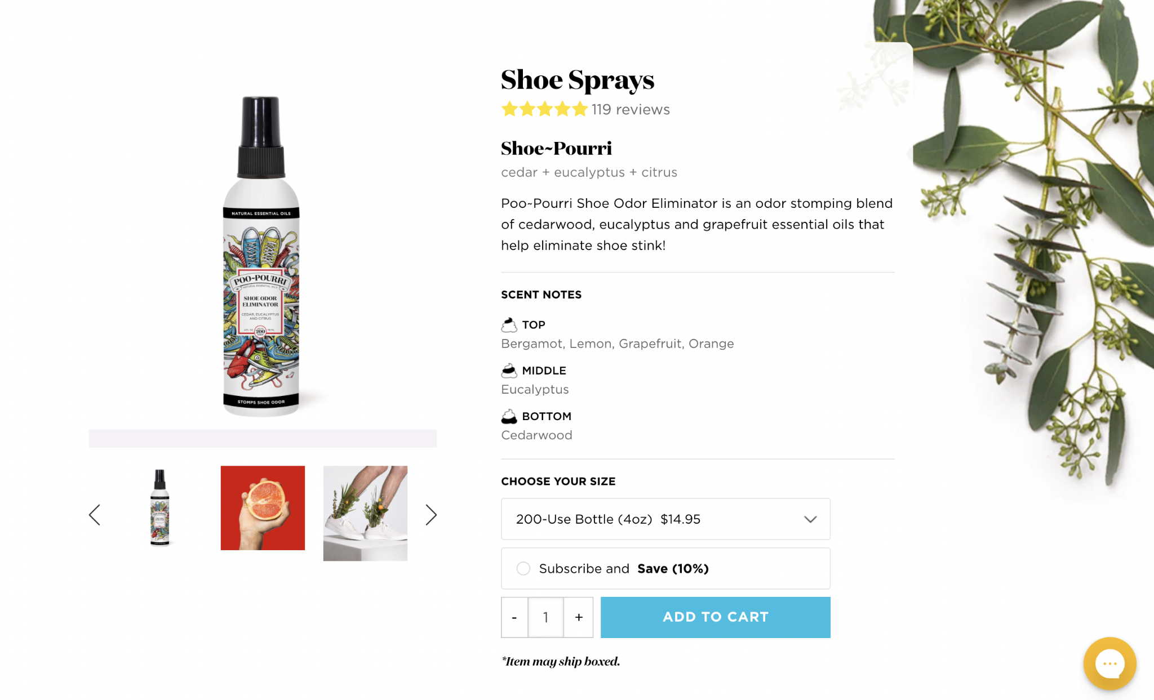1154x700 pixels.
Task: Click the five-star rating icons
Action: pyautogui.click(x=544, y=109)
